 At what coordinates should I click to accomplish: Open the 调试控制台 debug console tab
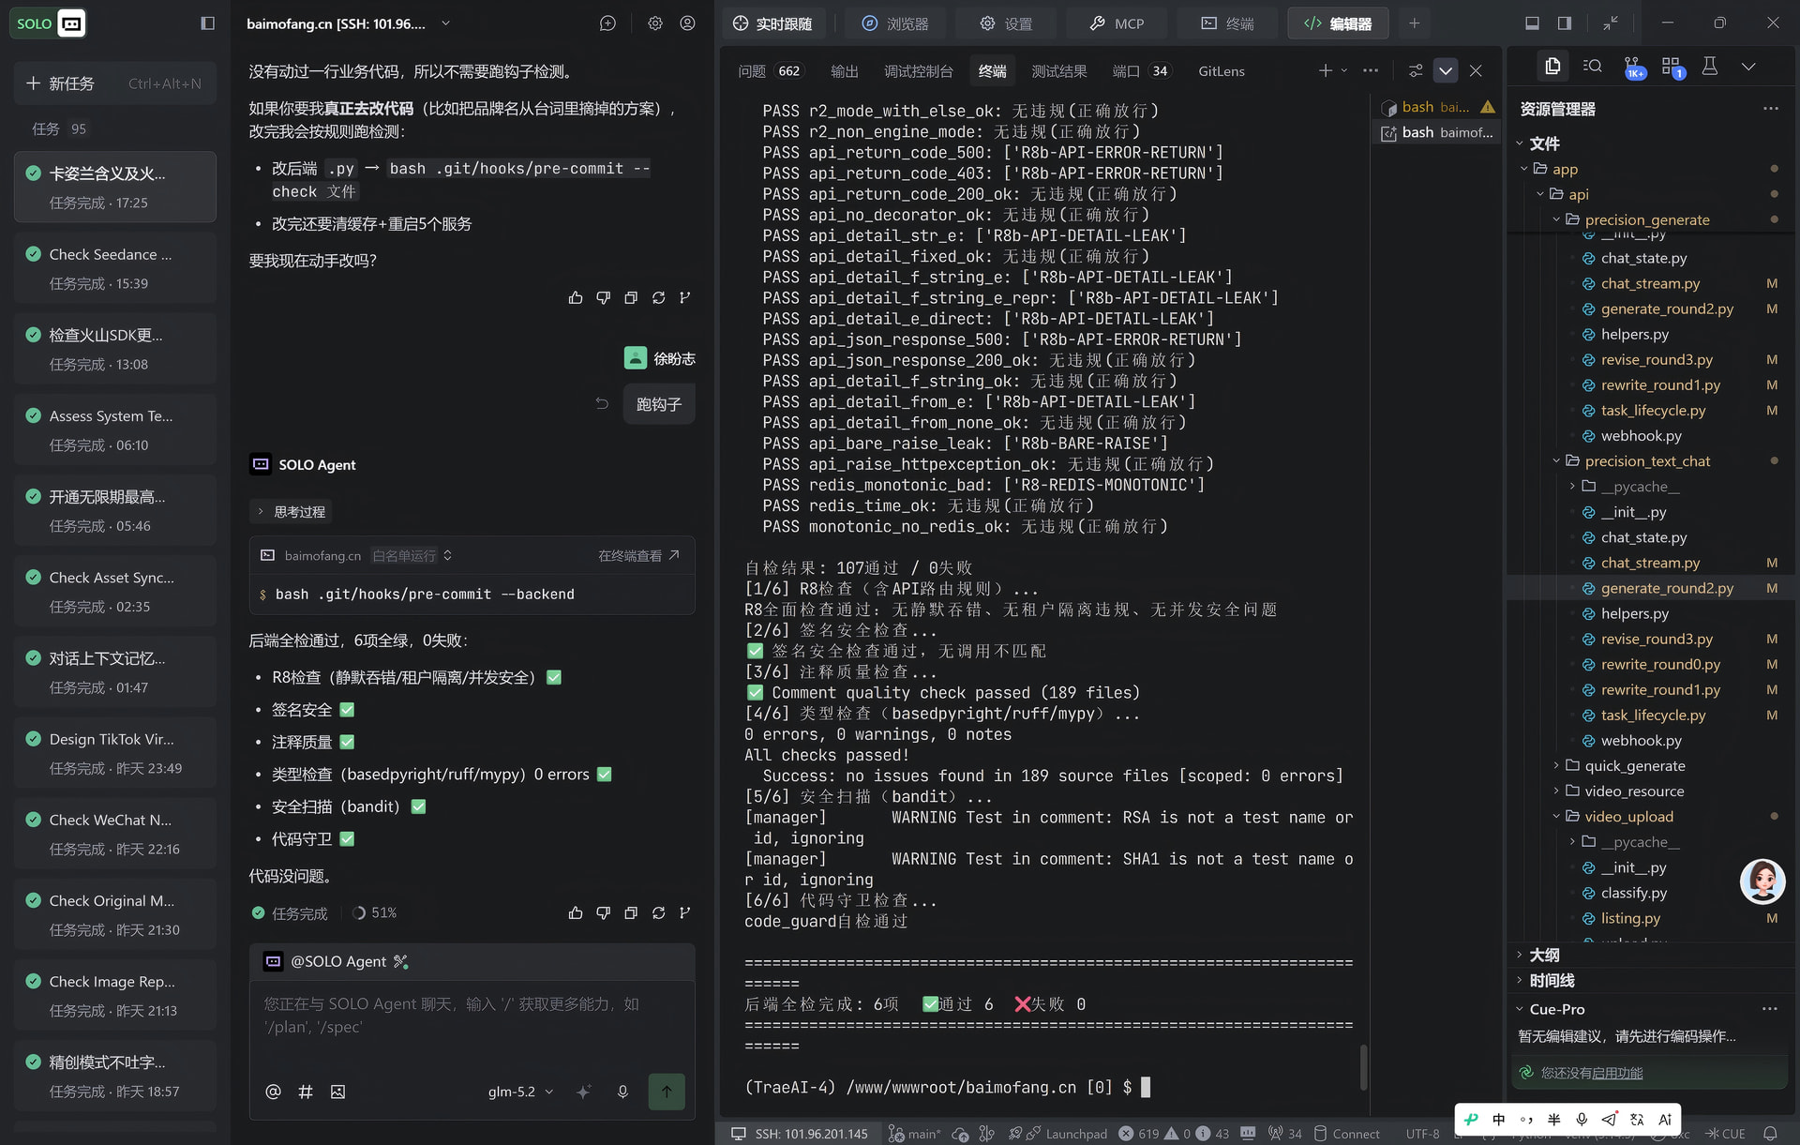[919, 70]
